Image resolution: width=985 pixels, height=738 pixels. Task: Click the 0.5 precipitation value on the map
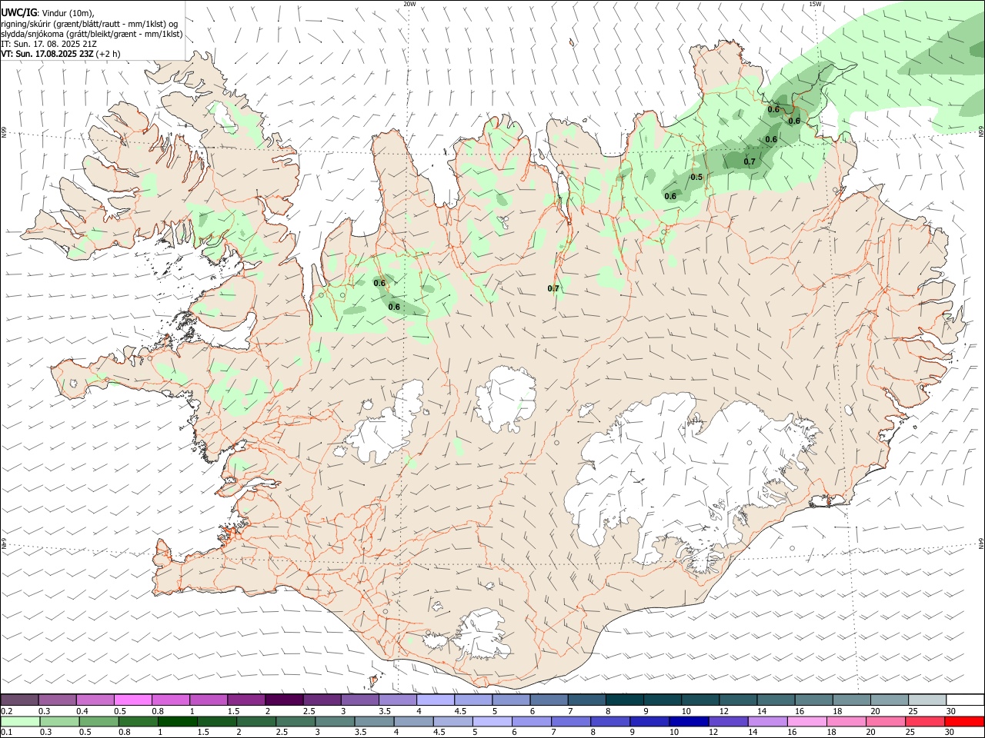coord(696,178)
